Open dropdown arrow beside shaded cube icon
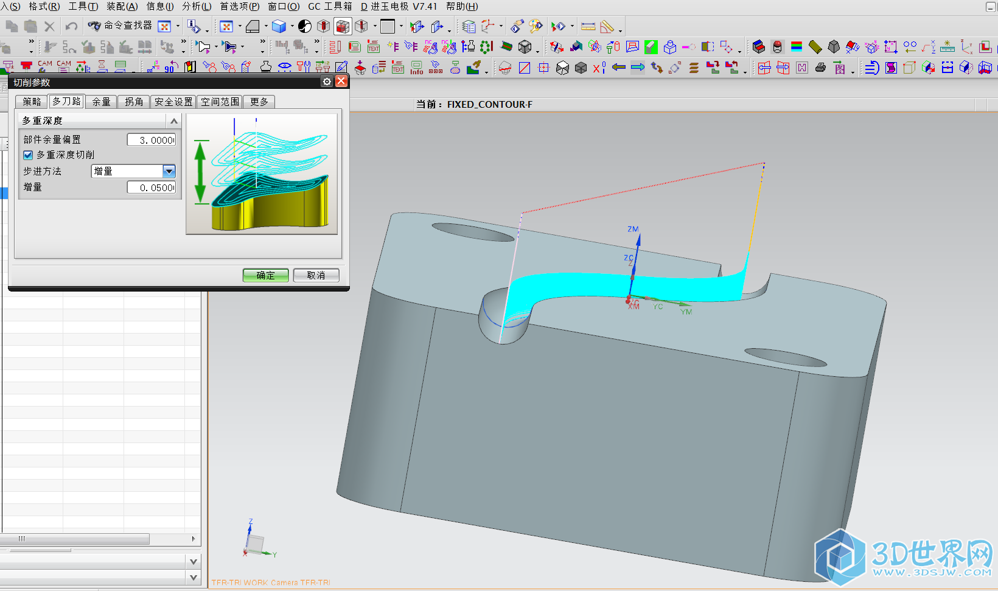998x591 pixels. [292, 26]
